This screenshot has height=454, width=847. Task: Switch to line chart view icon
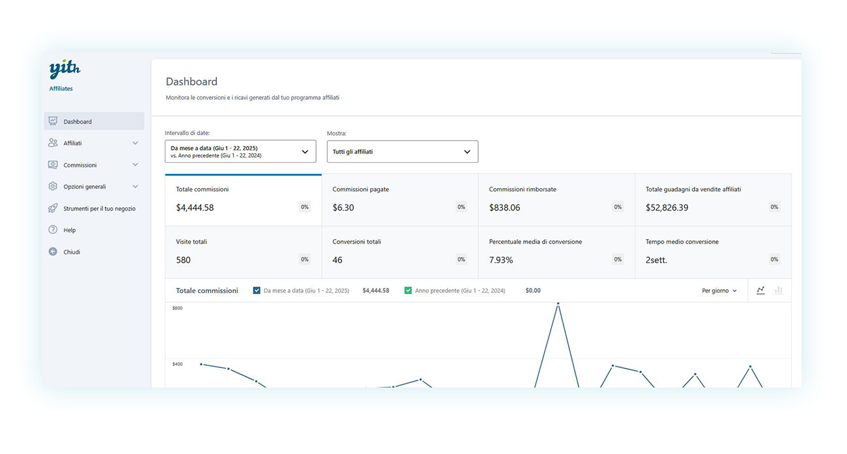(x=760, y=291)
